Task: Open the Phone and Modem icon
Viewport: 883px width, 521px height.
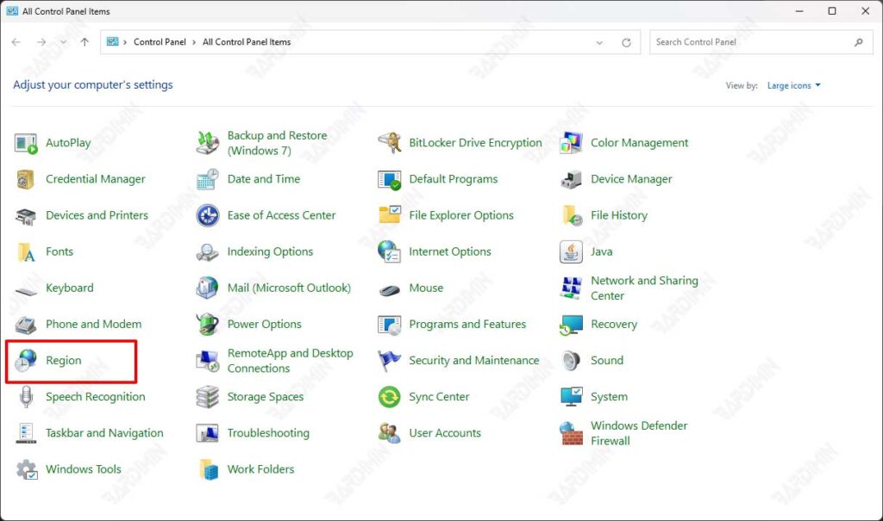Action: click(25, 325)
